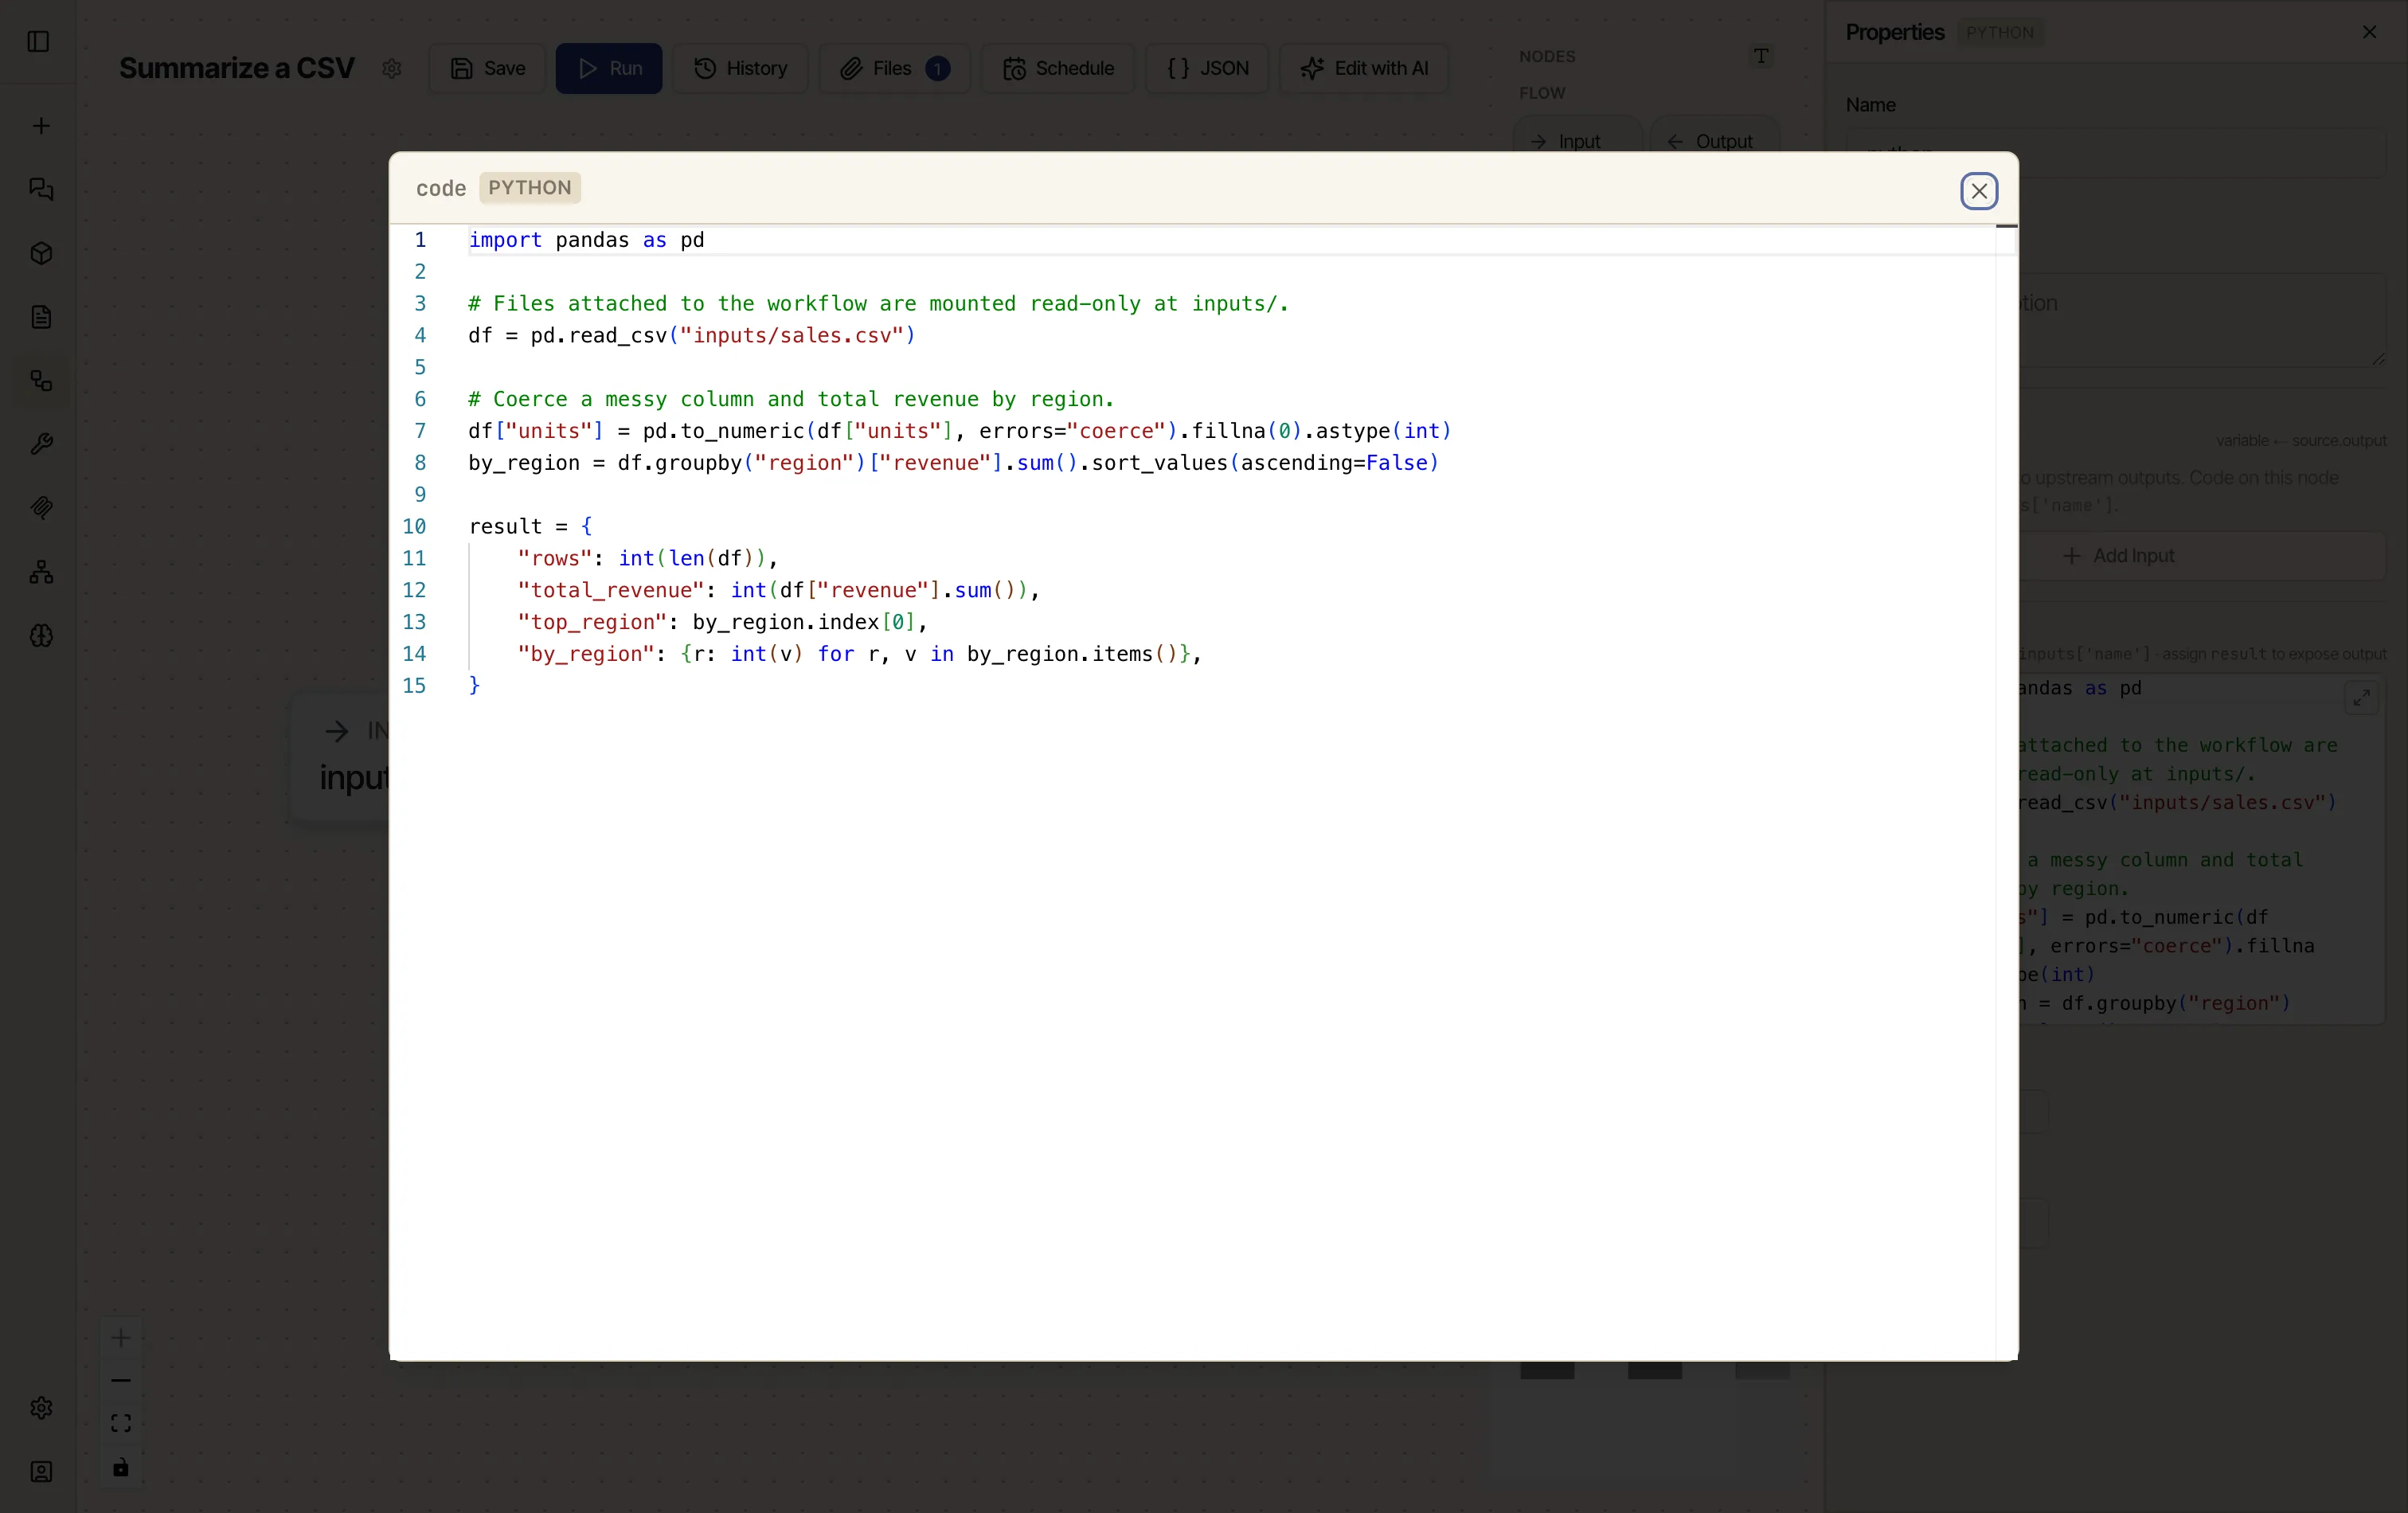Save the workflow

click(x=487, y=68)
